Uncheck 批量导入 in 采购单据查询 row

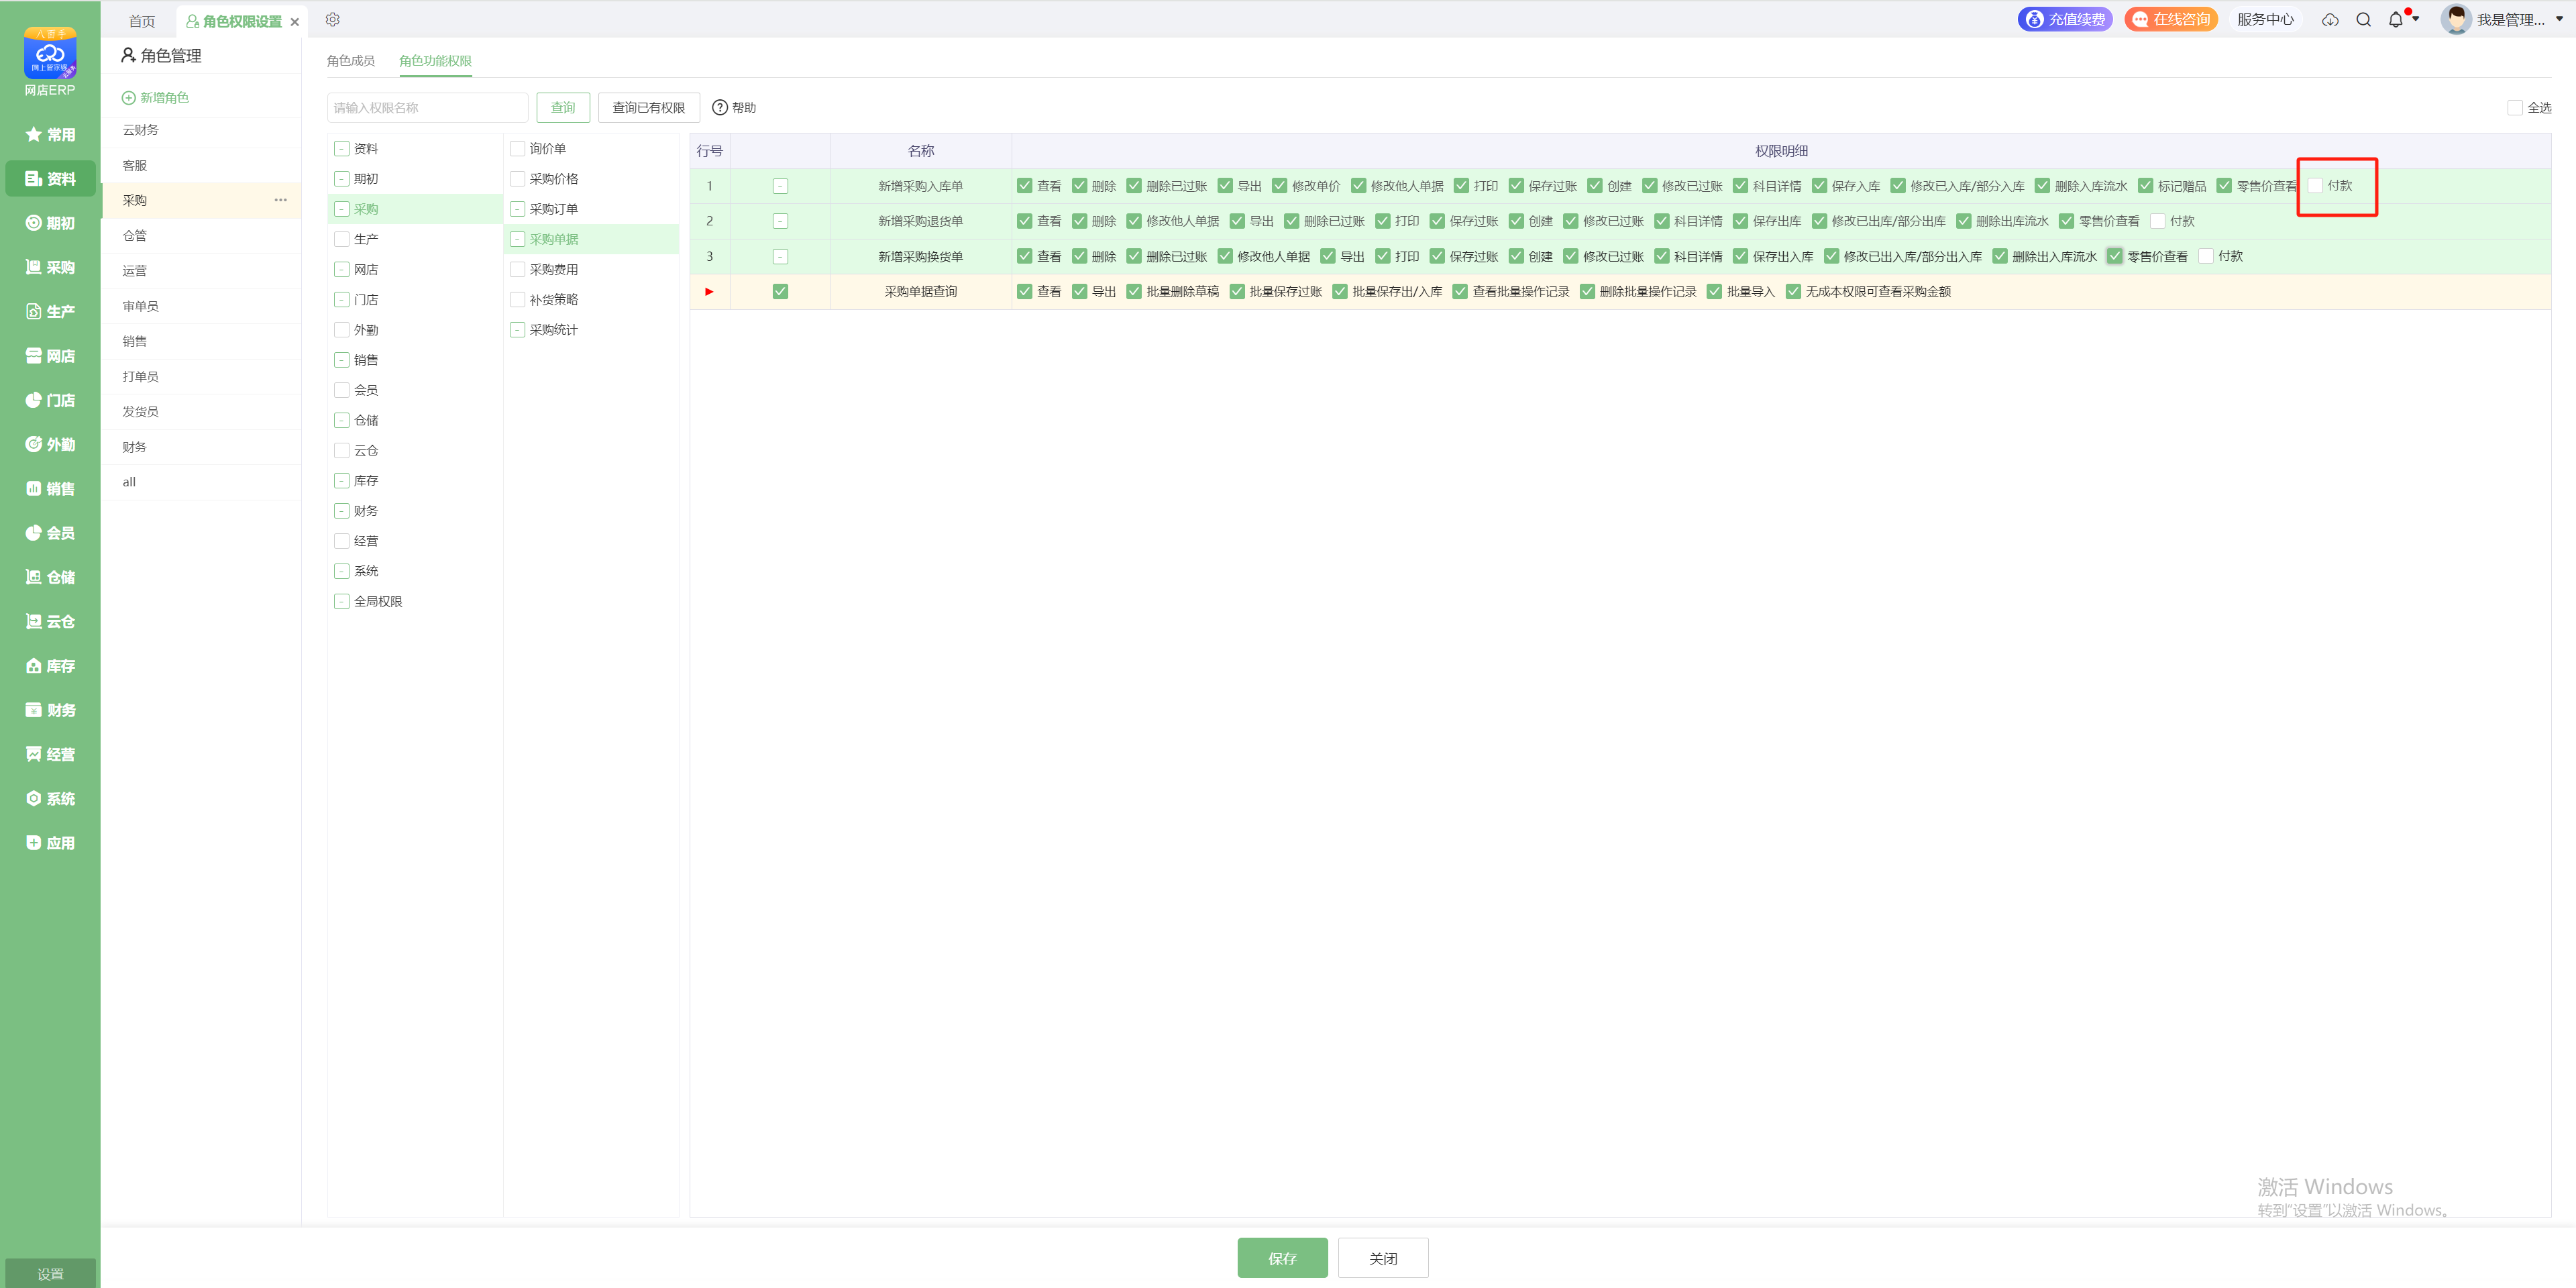(x=1715, y=291)
